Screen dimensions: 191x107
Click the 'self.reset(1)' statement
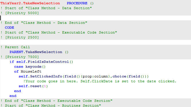tap(33, 86)
